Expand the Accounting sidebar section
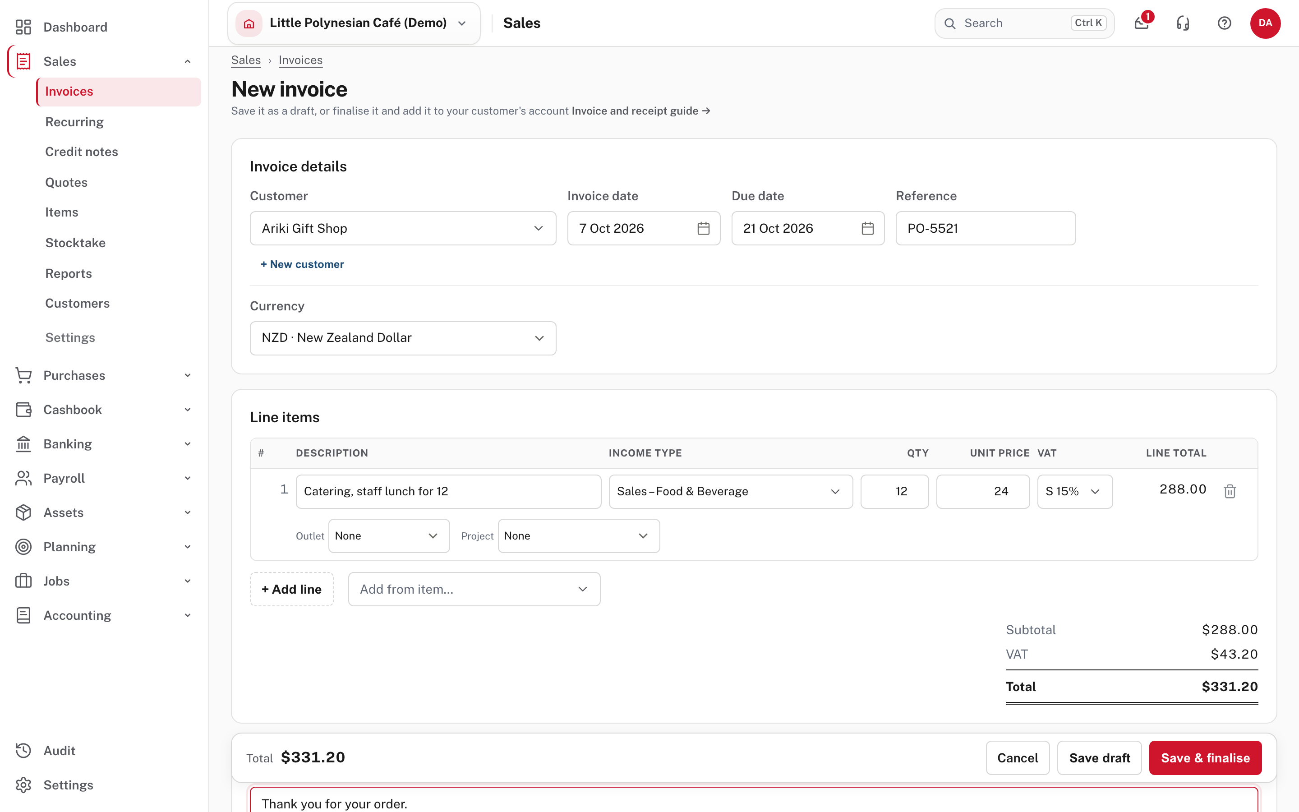 pyautogui.click(x=187, y=615)
